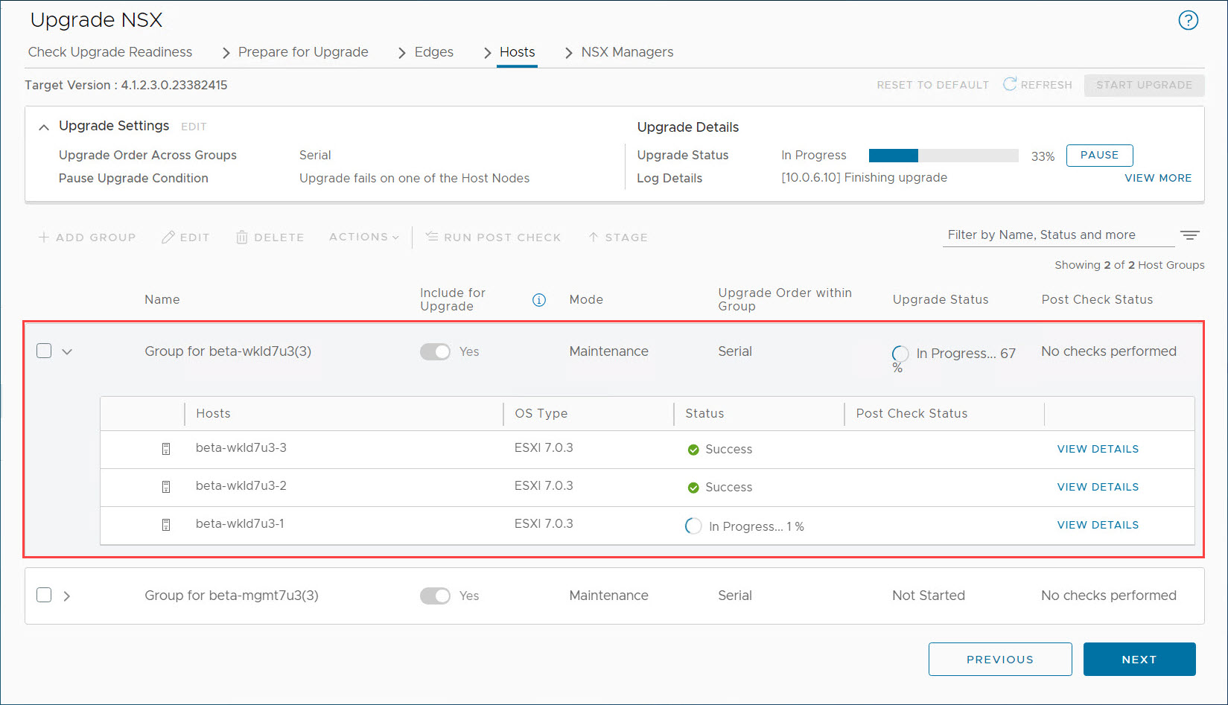
Task: Open VIEW DETAILS for beta-wkld7u3-2
Action: click(1098, 487)
